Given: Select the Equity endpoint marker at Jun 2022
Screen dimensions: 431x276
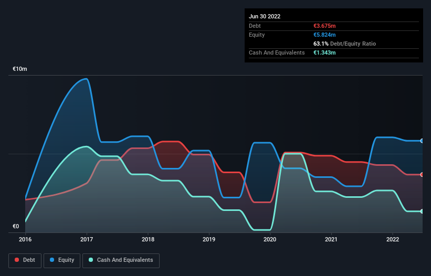Looking at the screenshot, I should [x=422, y=141].
